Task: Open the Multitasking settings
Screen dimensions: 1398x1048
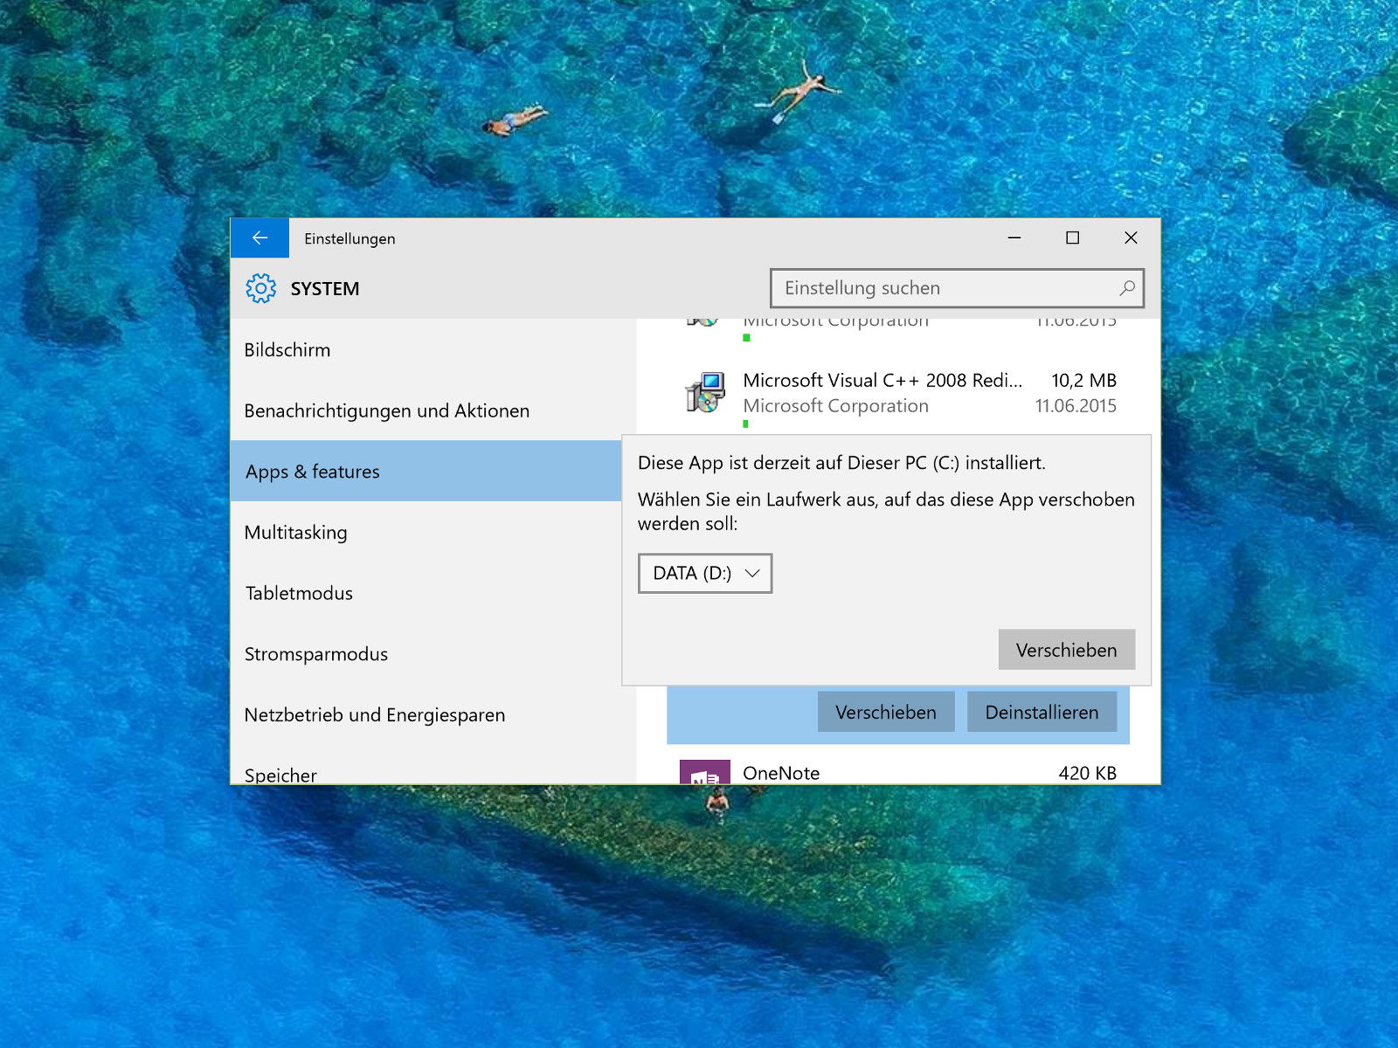Action: [x=426, y=532]
